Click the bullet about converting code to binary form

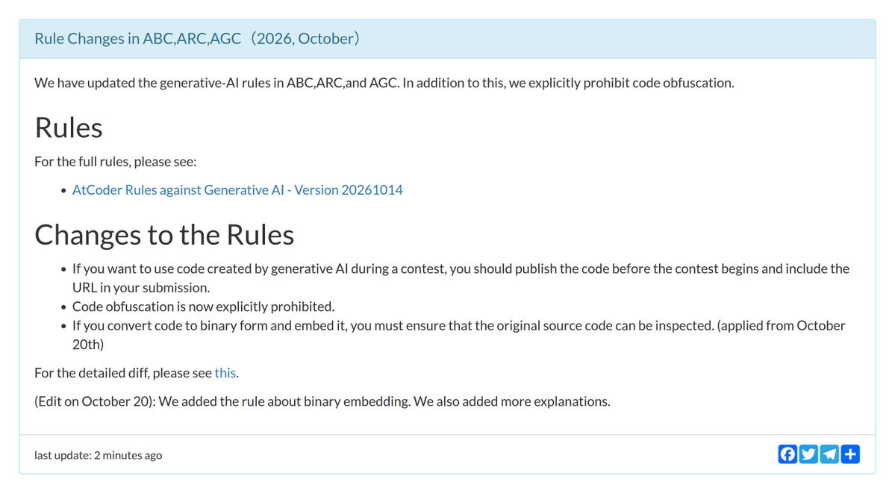[459, 335]
